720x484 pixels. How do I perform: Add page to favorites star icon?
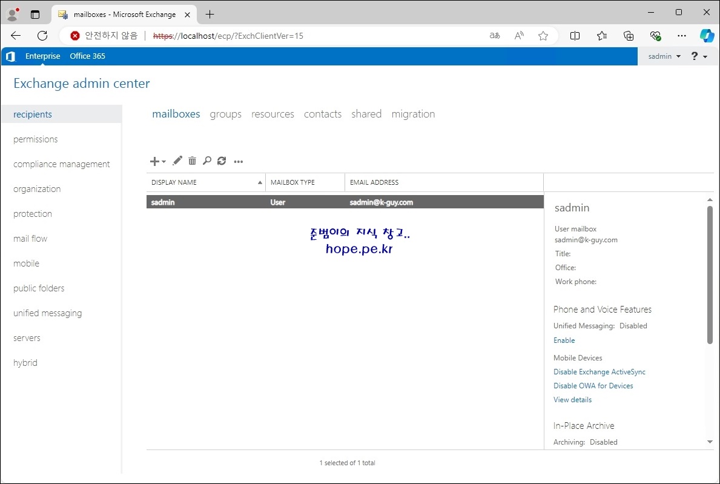click(x=543, y=36)
